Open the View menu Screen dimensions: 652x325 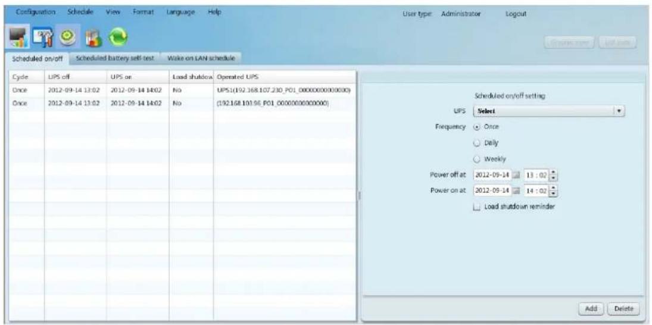pos(113,12)
